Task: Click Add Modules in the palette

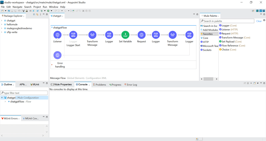Action: [x=209, y=30]
